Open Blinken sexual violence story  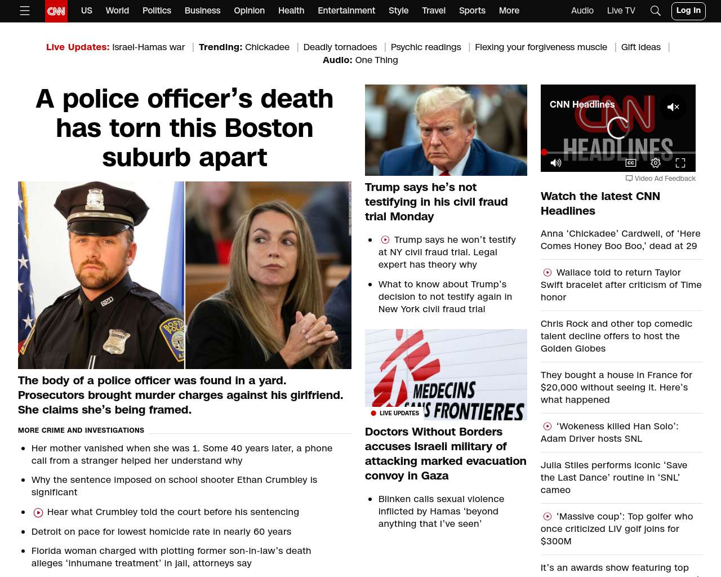point(441,512)
